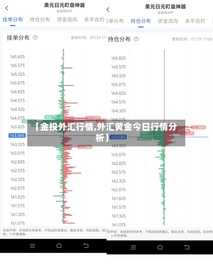
Task: Tap the home navigation icon on right screen
Action: (x=160, y=247)
